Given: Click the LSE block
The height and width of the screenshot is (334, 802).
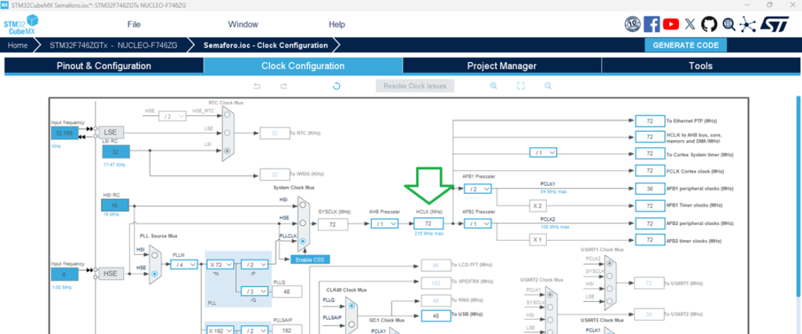Looking at the screenshot, I should click(111, 133).
